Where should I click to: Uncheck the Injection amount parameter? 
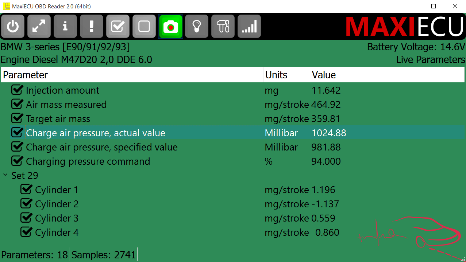pos(17,90)
